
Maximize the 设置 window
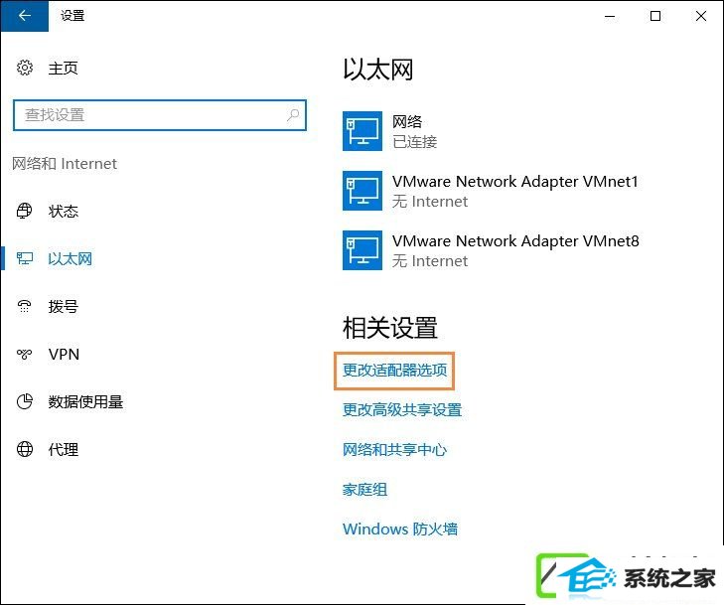(x=655, y=16)
